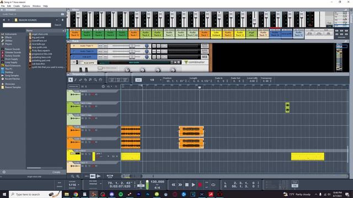
Task: Open the Help menu
Action: (45, 6)
